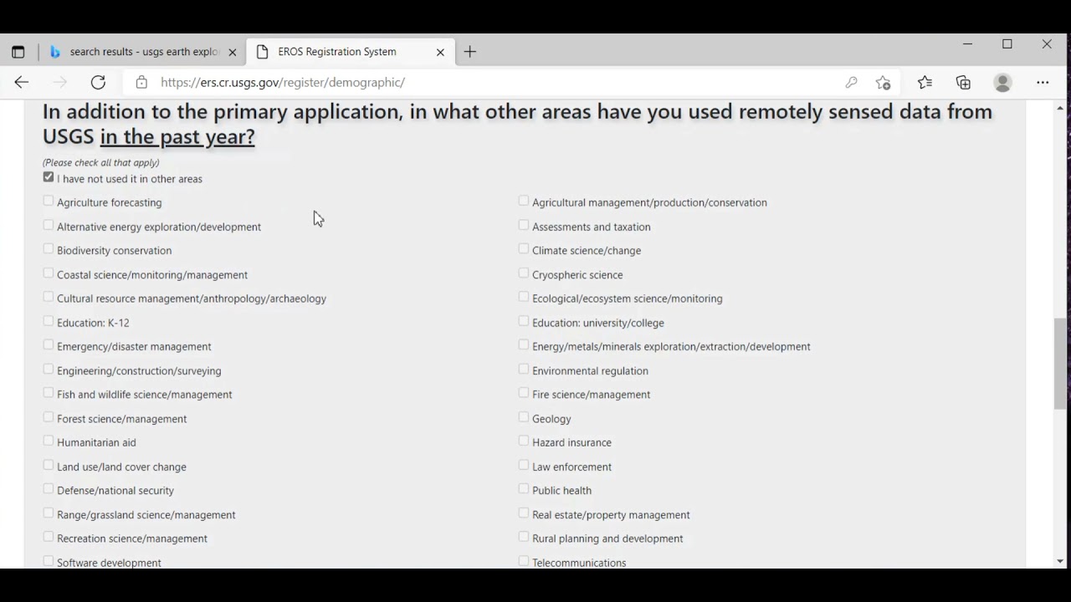
Task: Click the scrollbar up arrow
Action: pos(1060,109)
